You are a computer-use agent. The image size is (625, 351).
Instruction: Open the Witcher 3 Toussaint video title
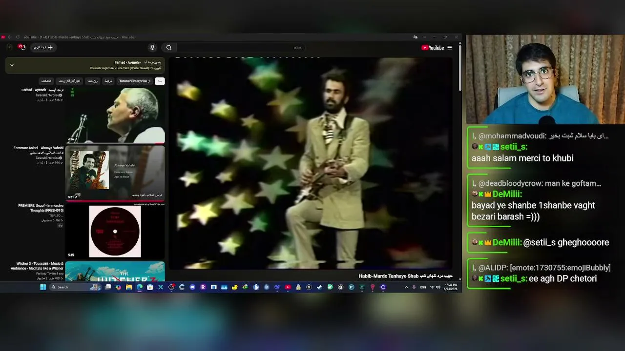point(37,266)
